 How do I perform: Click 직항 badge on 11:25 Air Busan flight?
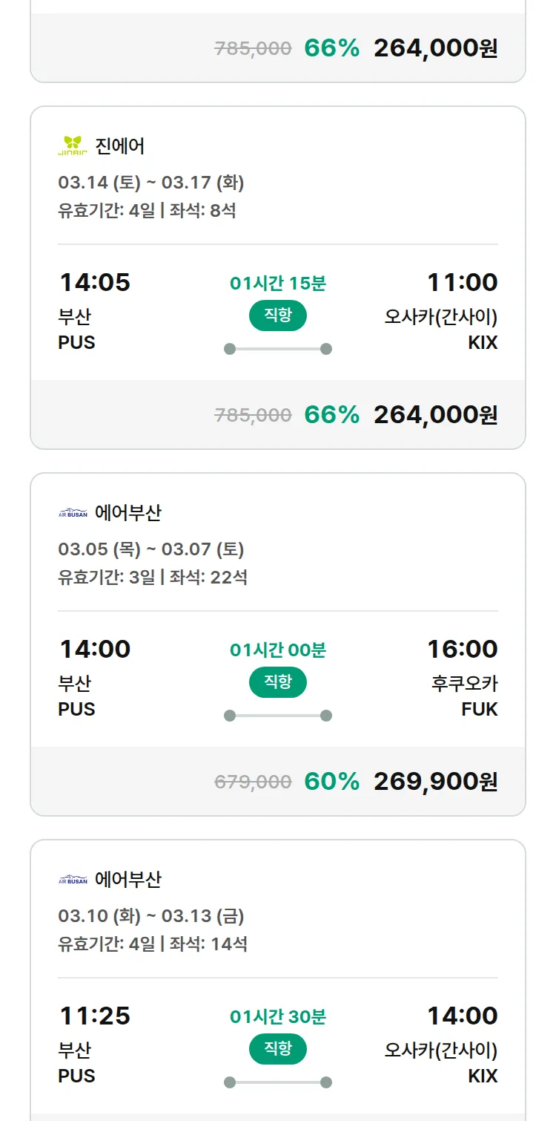(x=278, y=1049)
